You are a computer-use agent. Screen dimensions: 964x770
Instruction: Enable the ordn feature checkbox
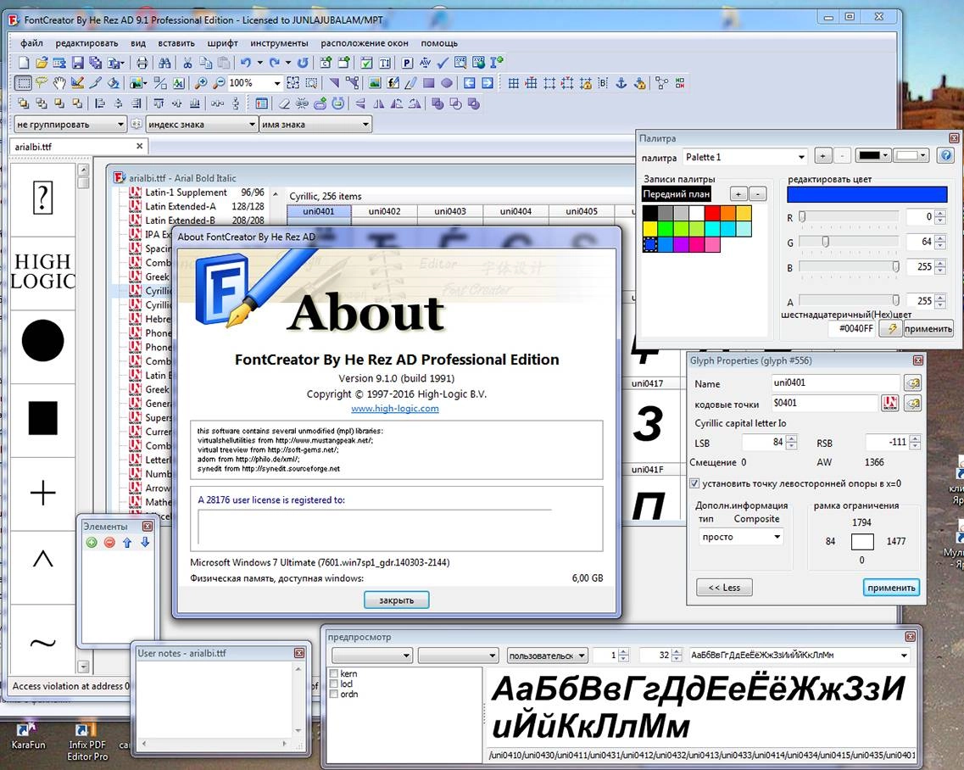pyautogui.click(x=334, y=694)
